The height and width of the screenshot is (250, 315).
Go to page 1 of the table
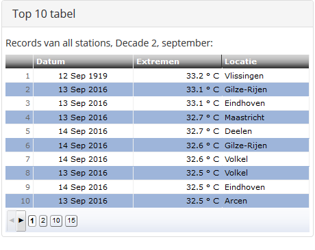click(x=32, y=221)
